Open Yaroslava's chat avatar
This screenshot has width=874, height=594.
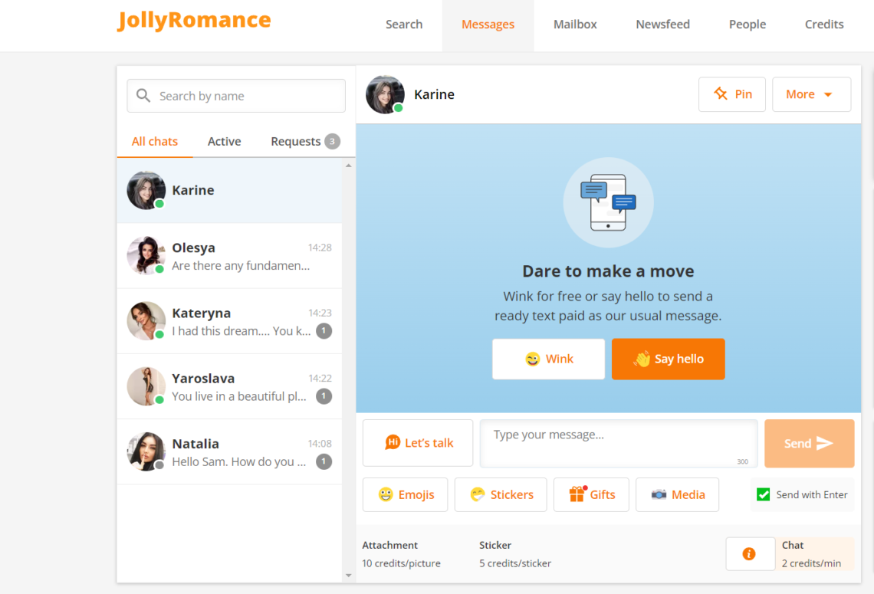tap(146, 386)
